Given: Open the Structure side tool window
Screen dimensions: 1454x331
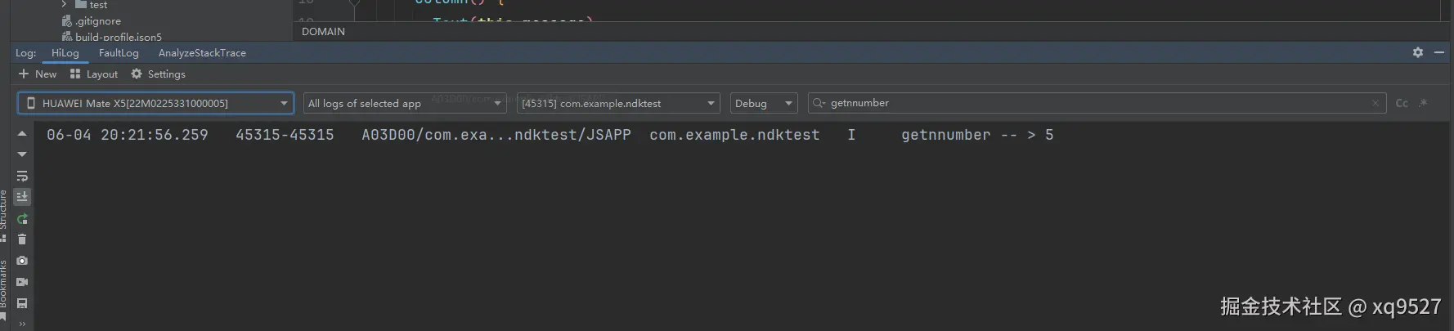Looking at the screenshot, I should 4,216.
